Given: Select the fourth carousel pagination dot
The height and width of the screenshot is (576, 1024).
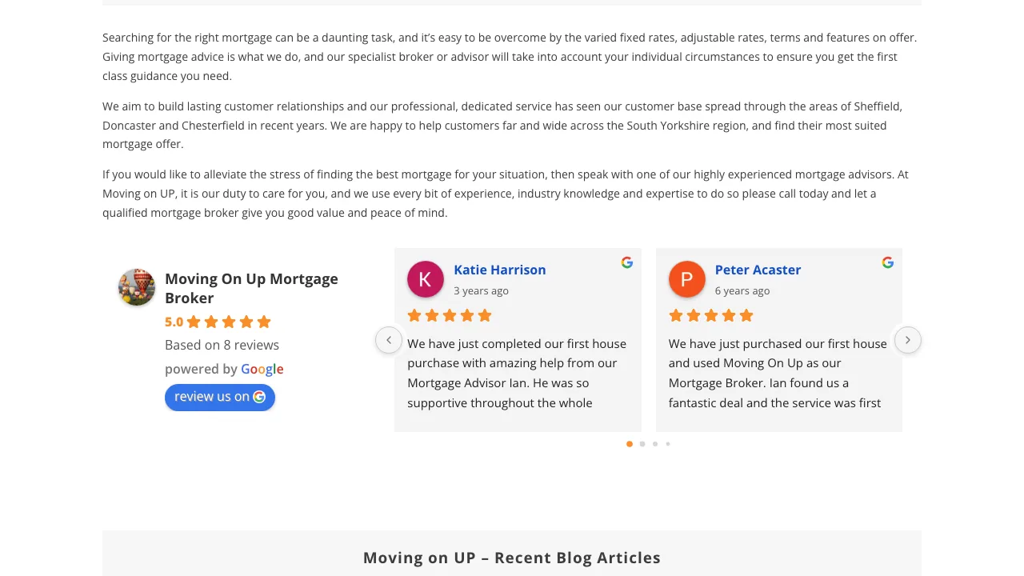Looking at the screenshot, I should pyautogui.click(x=668, y=444).
